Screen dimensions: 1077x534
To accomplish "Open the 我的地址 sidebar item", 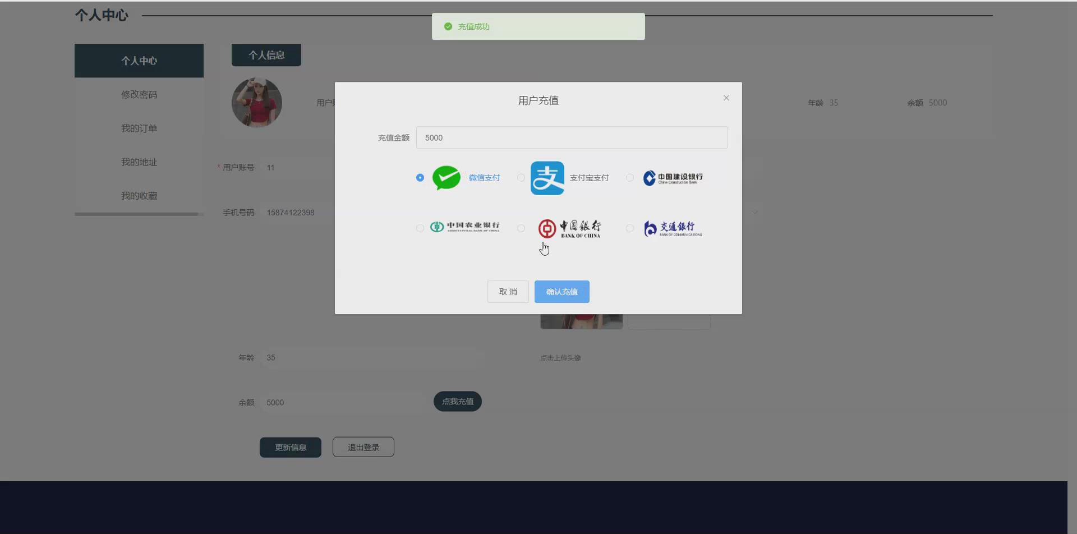I will [x=139, y=162].
